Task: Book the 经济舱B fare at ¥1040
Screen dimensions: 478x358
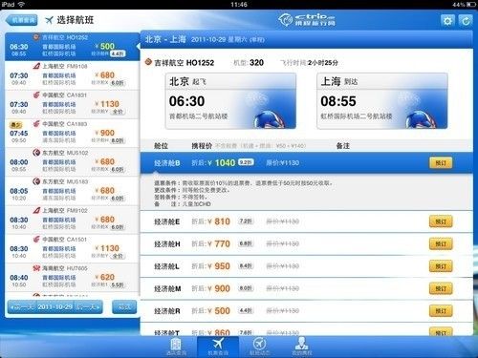Action: [441, 163]
